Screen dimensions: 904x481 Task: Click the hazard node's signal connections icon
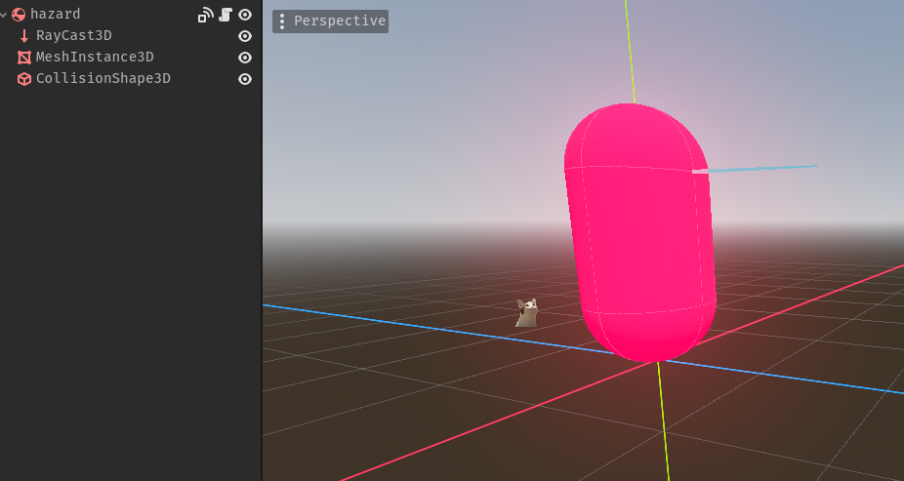(x=205, y=15)
